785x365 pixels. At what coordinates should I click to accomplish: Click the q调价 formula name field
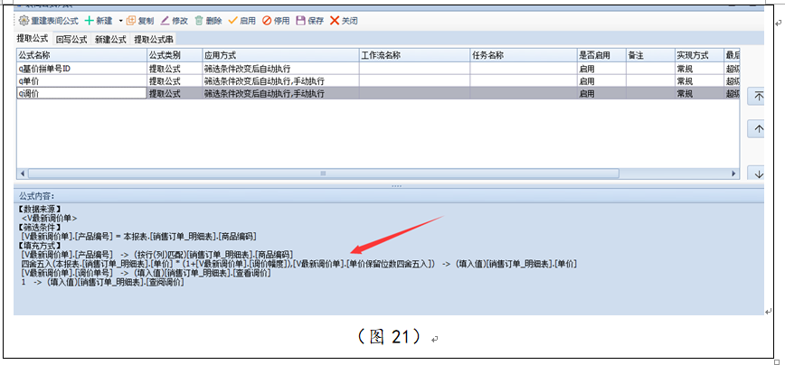(x=81, y=93)
